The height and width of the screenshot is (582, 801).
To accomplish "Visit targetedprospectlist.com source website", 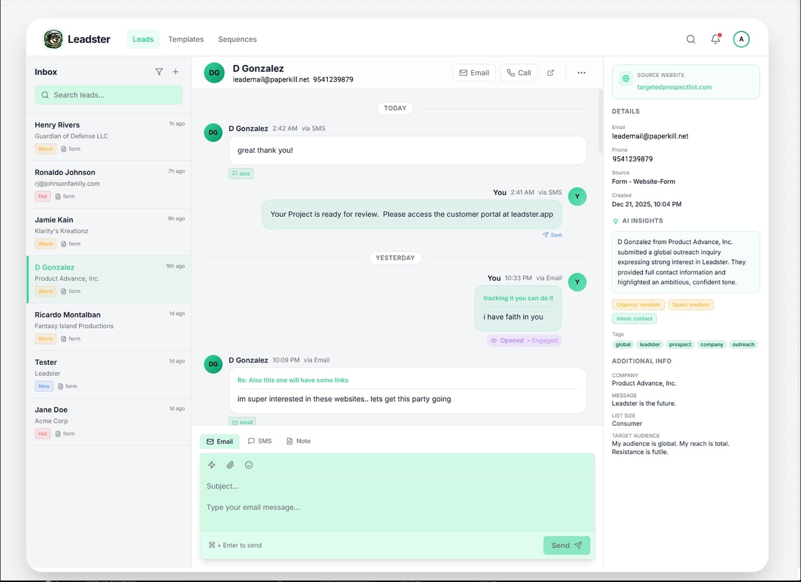I will 674,87.
